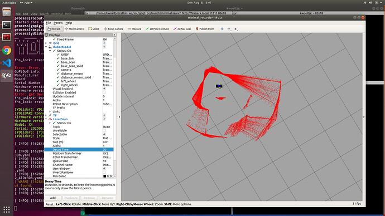Click the LaserScan display icon

tap(50, 119)
